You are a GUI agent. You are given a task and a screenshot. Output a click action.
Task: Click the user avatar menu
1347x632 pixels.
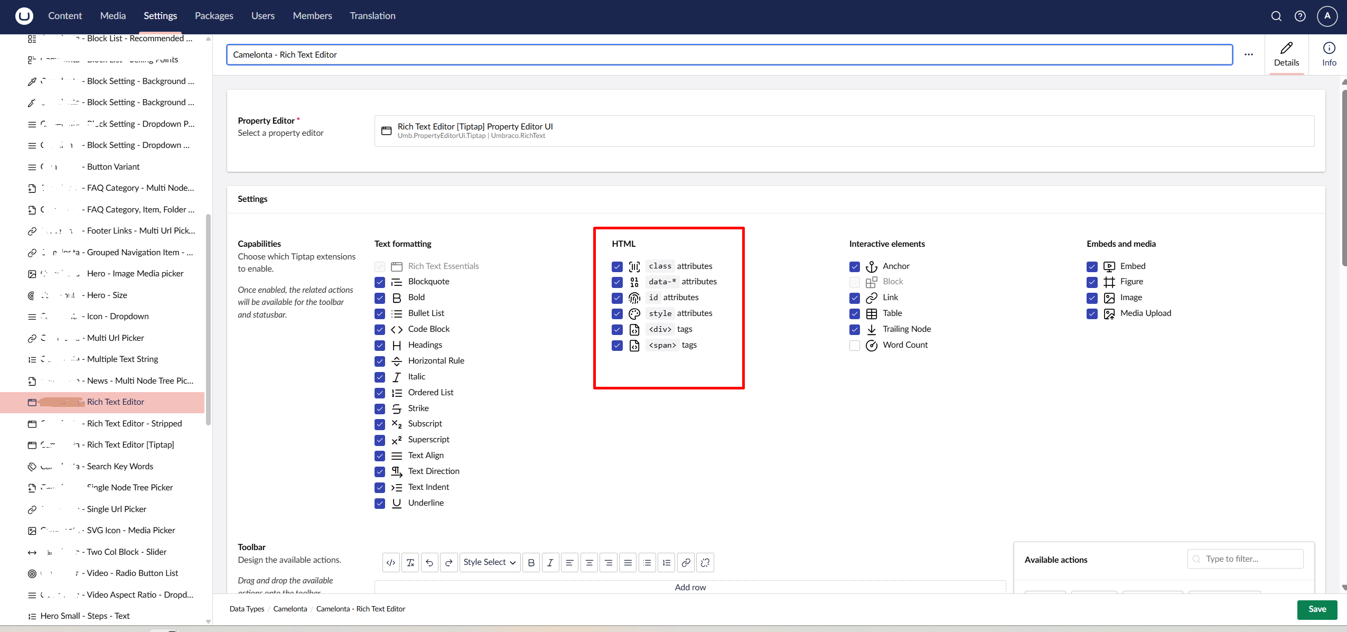1327,16
